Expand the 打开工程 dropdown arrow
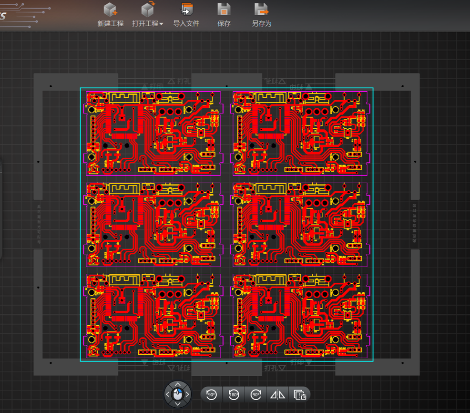This screenshot has height=413, width=470. tap(161, 24)
